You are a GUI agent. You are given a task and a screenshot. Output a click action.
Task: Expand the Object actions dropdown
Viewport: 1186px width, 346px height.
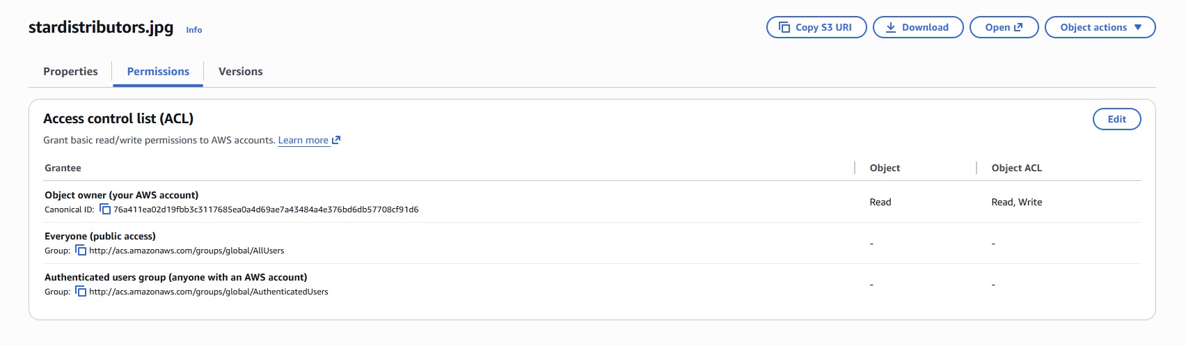point(1100,27)
